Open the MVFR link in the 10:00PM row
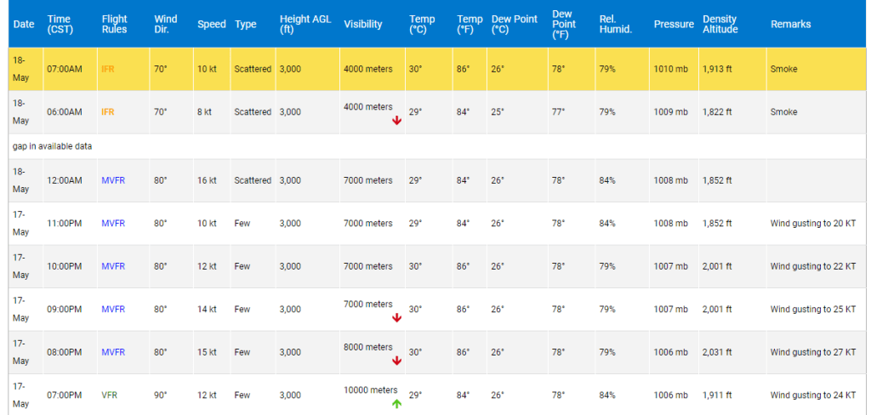The image size is (871, 415). (x=113, y=266)
